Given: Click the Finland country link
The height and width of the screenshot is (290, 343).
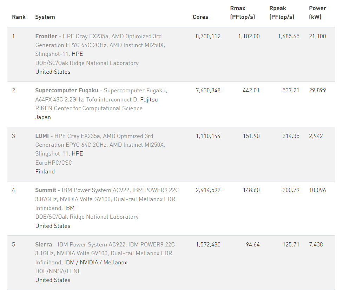Looking at the screenshot, I should click(45, 172).
